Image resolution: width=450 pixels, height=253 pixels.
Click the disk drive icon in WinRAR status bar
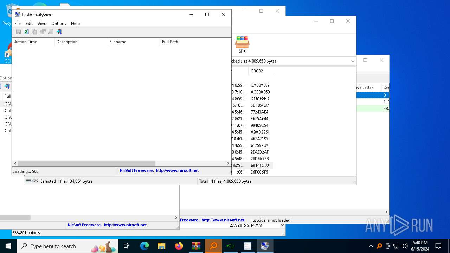[28, 181]
